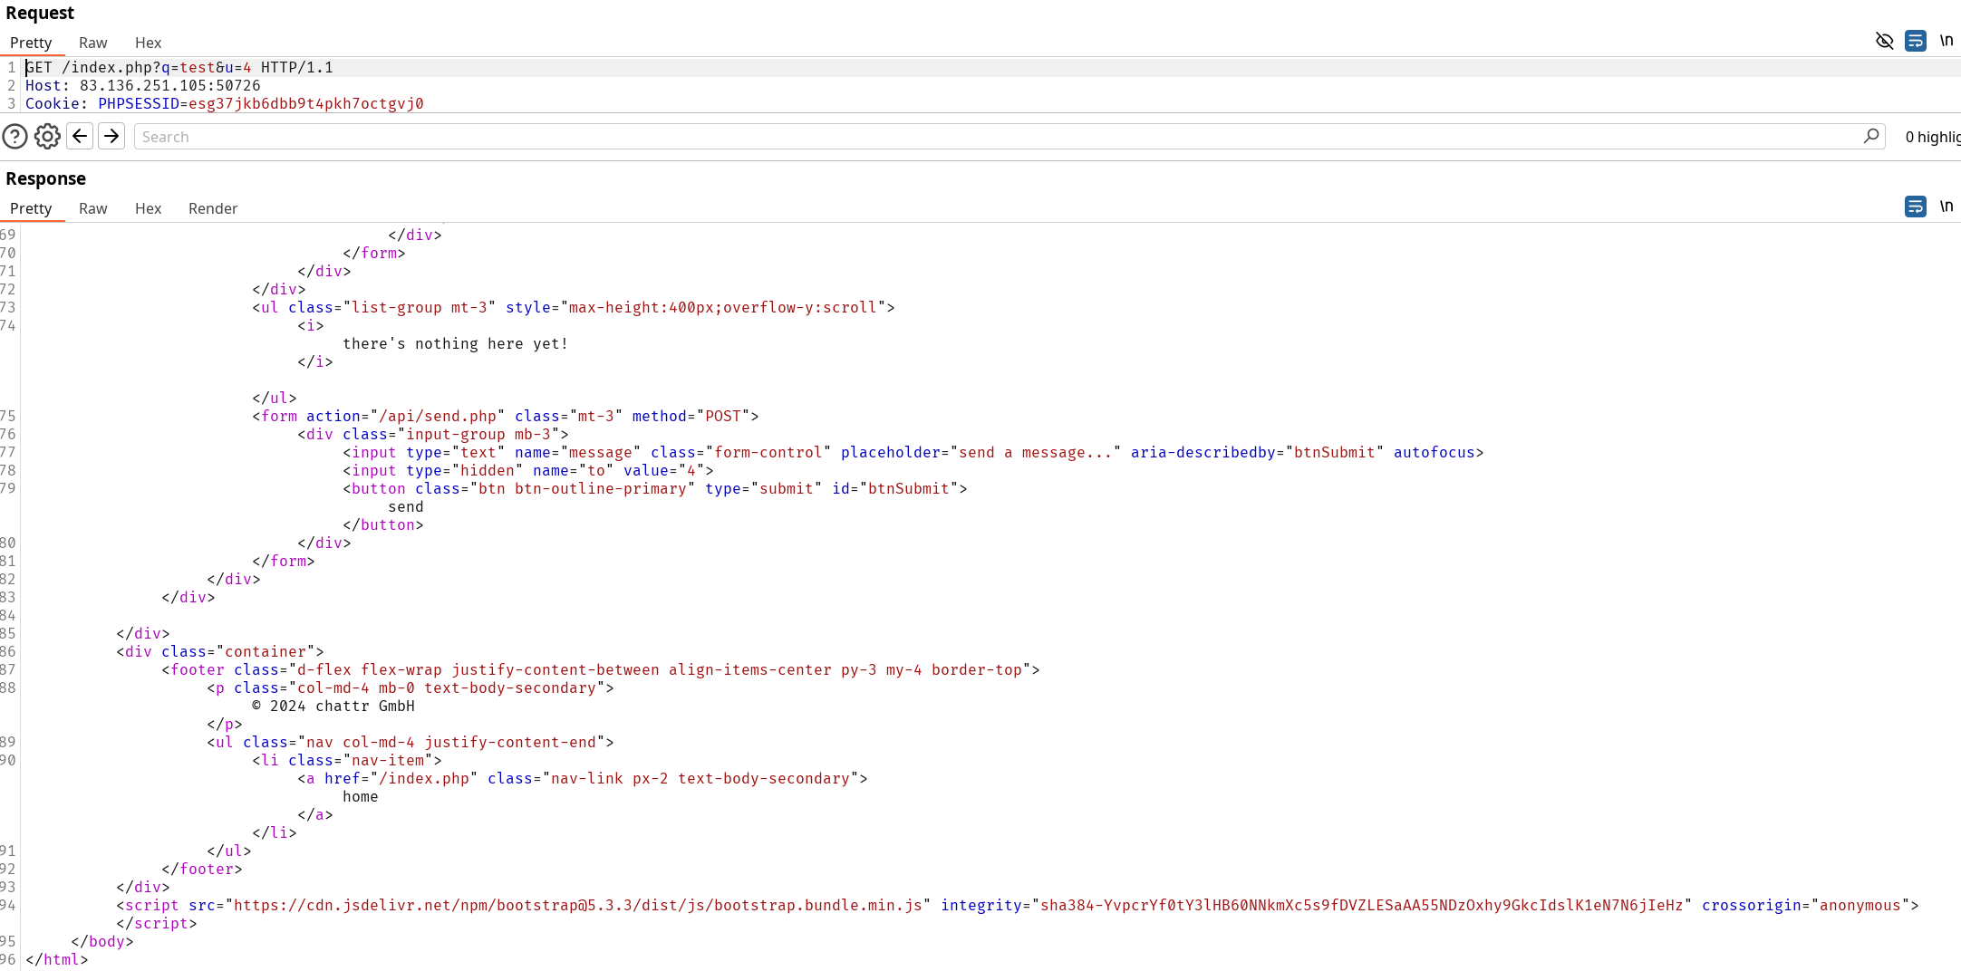Switch Request view to Raw tab
Image resolution: width=1961 pixels, height=971 pixels.
(92, 43)
